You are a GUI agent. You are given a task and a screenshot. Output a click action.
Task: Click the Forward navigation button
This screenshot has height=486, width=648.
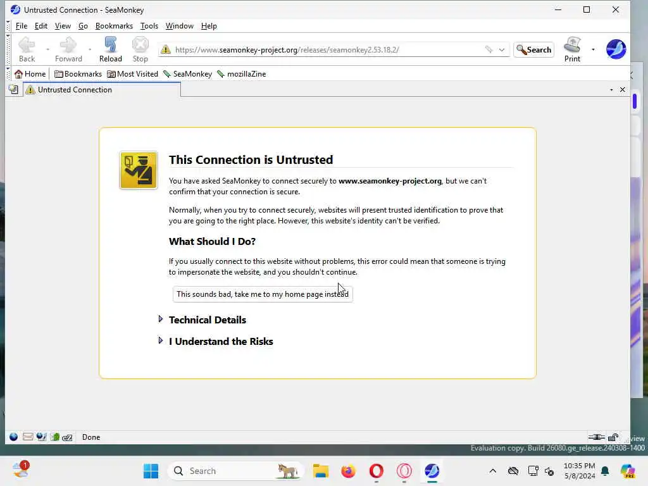(68, 49)
